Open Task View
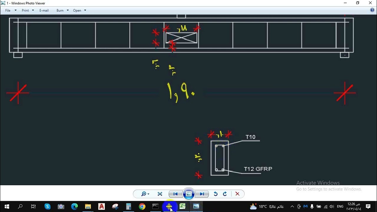Viewport: 377px width, 212px height. 33,206
